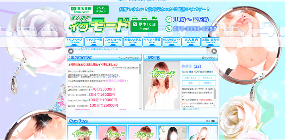Click the green phone icon
285x140 pixels.
pos(168,29)
